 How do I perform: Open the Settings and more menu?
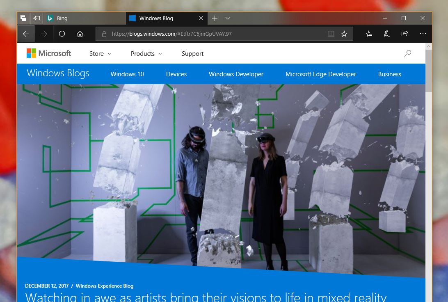[x=423, y=34]
